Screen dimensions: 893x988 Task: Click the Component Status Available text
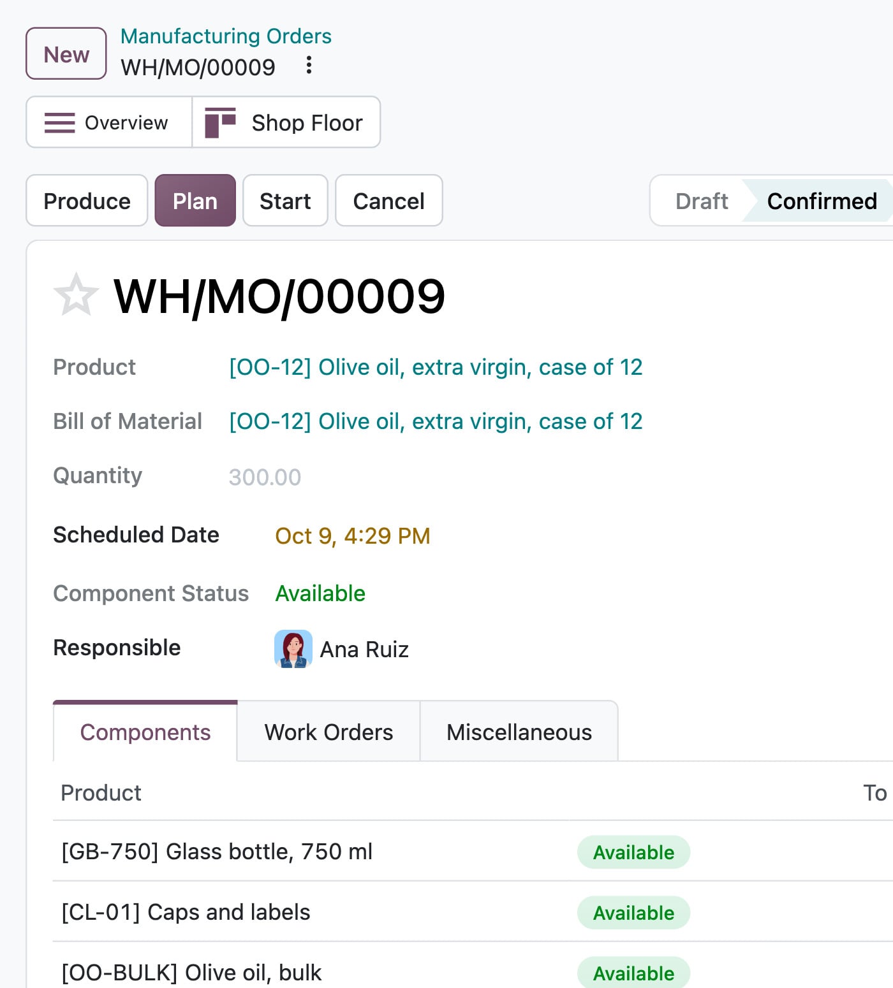[320, 593]
